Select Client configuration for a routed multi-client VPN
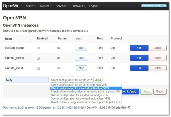 pyautogui.click(x=86, y=88)
